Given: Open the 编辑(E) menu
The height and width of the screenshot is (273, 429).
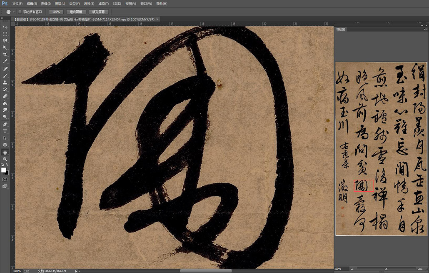Looking at the screenshot, I should [x=32, y=4].
